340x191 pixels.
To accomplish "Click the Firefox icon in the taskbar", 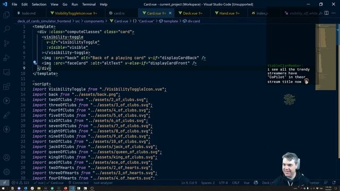I will (x=65, y=188).
